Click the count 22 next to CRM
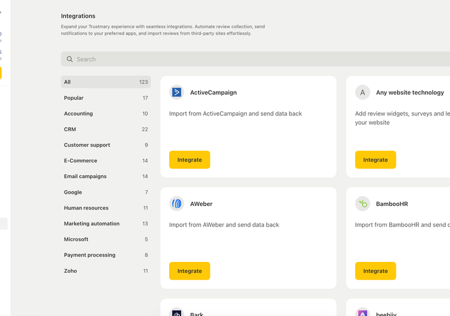Image resolution: width=450 pixels, height=316 pixels. point(145,129)
